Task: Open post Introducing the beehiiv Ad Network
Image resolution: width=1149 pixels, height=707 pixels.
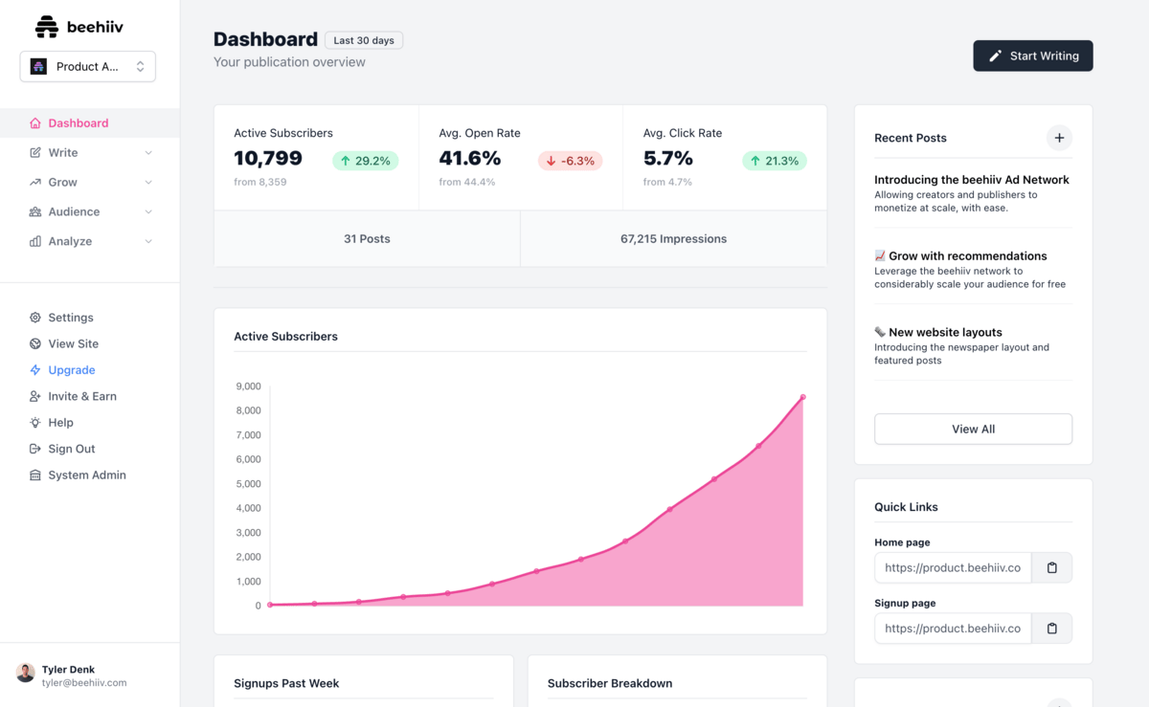Action: tap(972, 180)
